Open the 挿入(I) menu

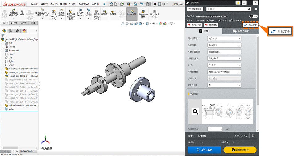pyautogui.click(x=63, y=4)
